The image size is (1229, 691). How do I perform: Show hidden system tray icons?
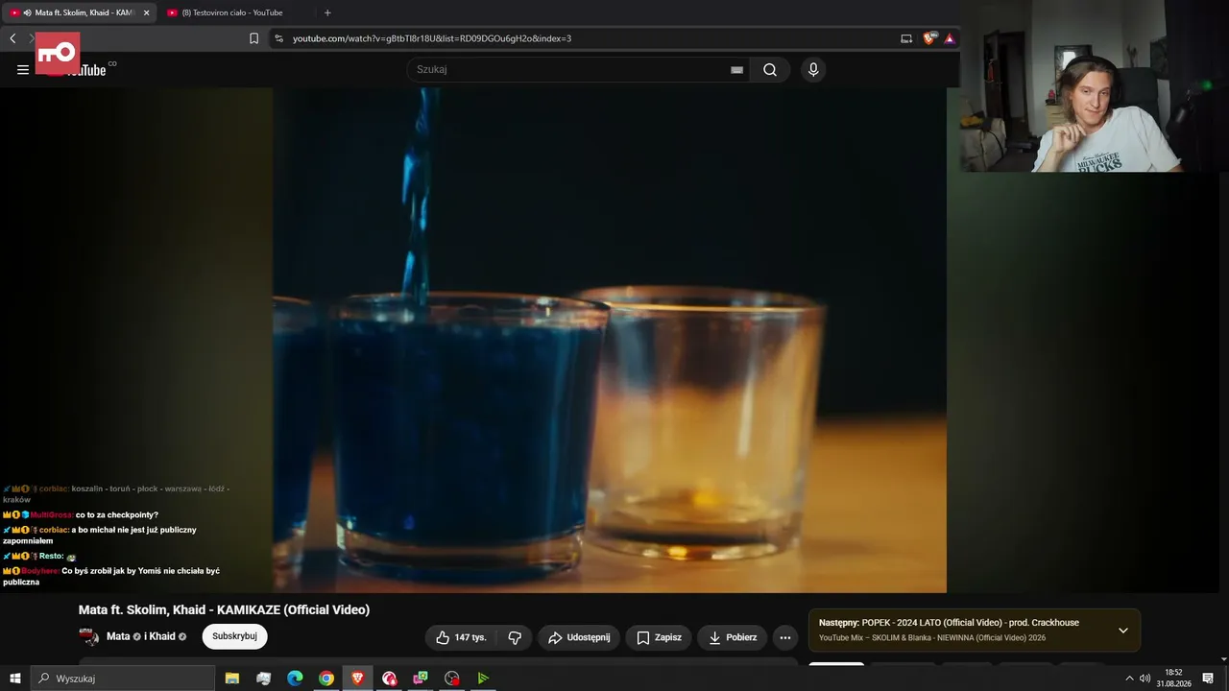[1129, 679]
